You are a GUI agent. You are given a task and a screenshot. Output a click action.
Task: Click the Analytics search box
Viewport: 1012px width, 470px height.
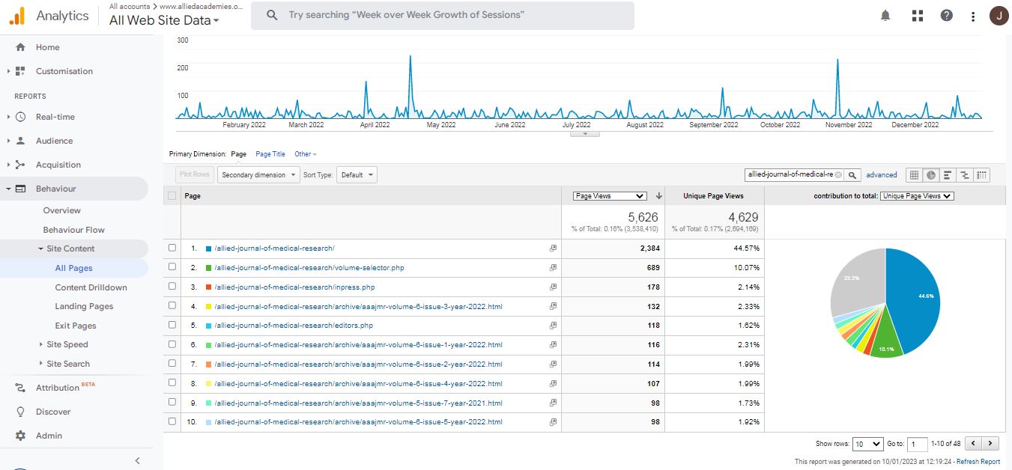click(442, 15)
